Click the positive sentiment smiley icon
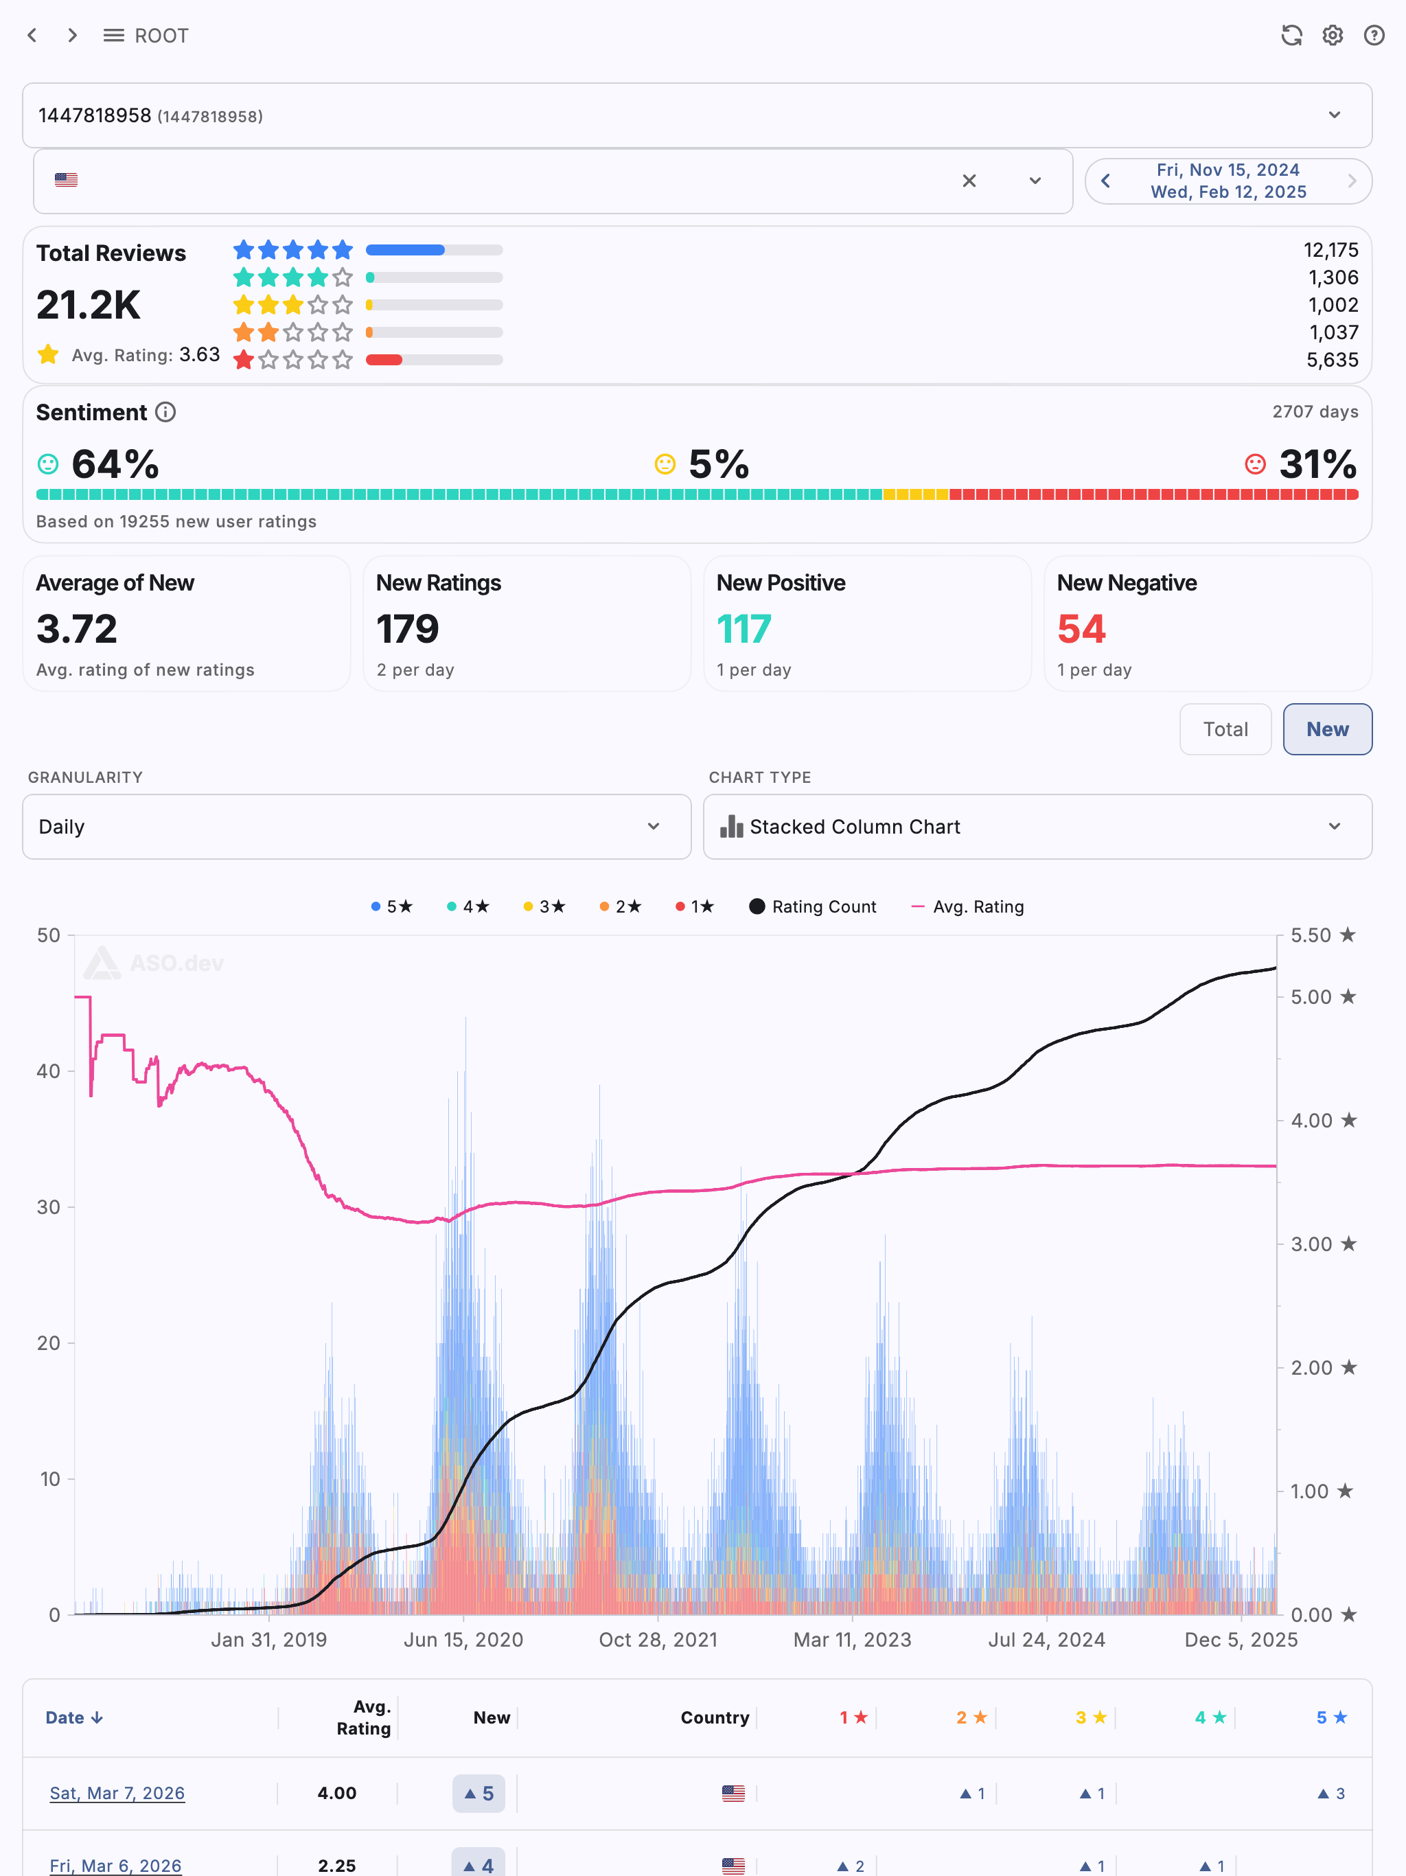Screen dimensions: 1406x1876 point(48,464)
